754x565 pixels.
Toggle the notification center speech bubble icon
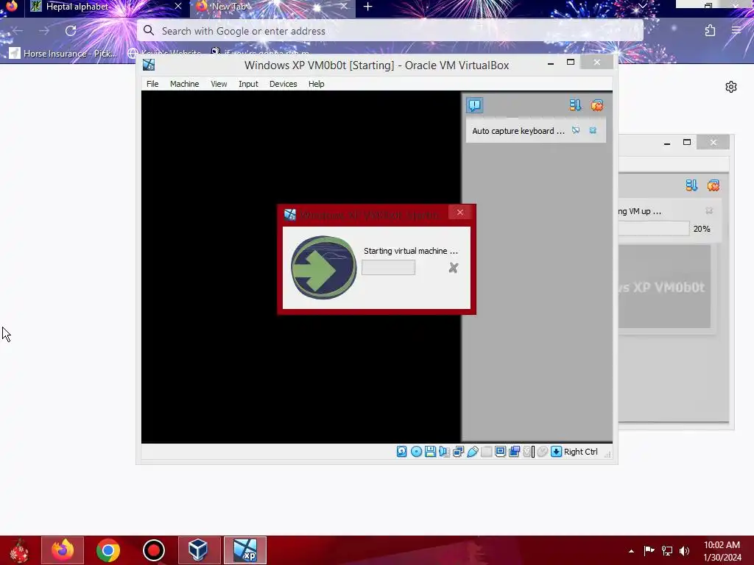coord(475,105)
